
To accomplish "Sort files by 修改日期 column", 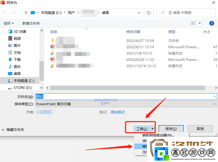I will (133, 32).
